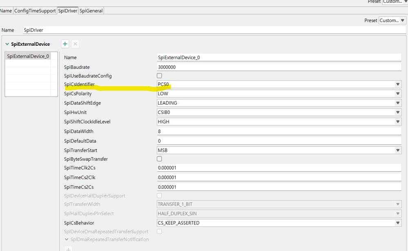
Task: Click the SpiDataWidth input field
Action: pos(279,131)
